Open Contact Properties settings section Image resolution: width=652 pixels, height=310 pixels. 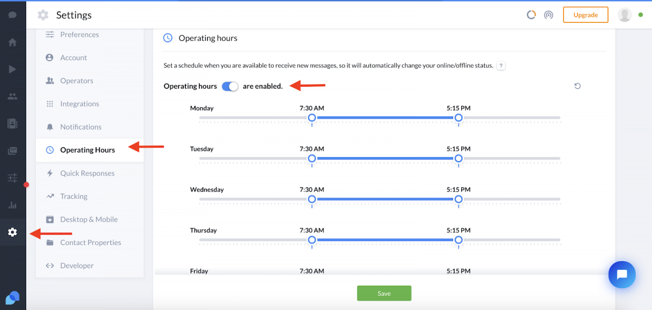click(90, 242)
